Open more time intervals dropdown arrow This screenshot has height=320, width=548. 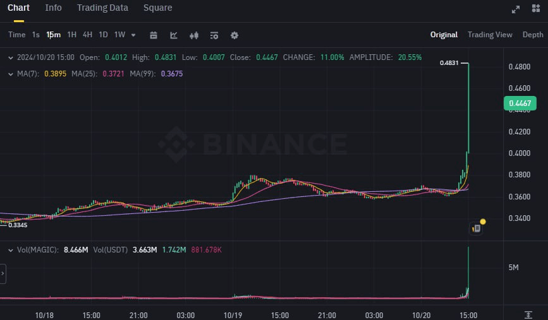[133, 35]
